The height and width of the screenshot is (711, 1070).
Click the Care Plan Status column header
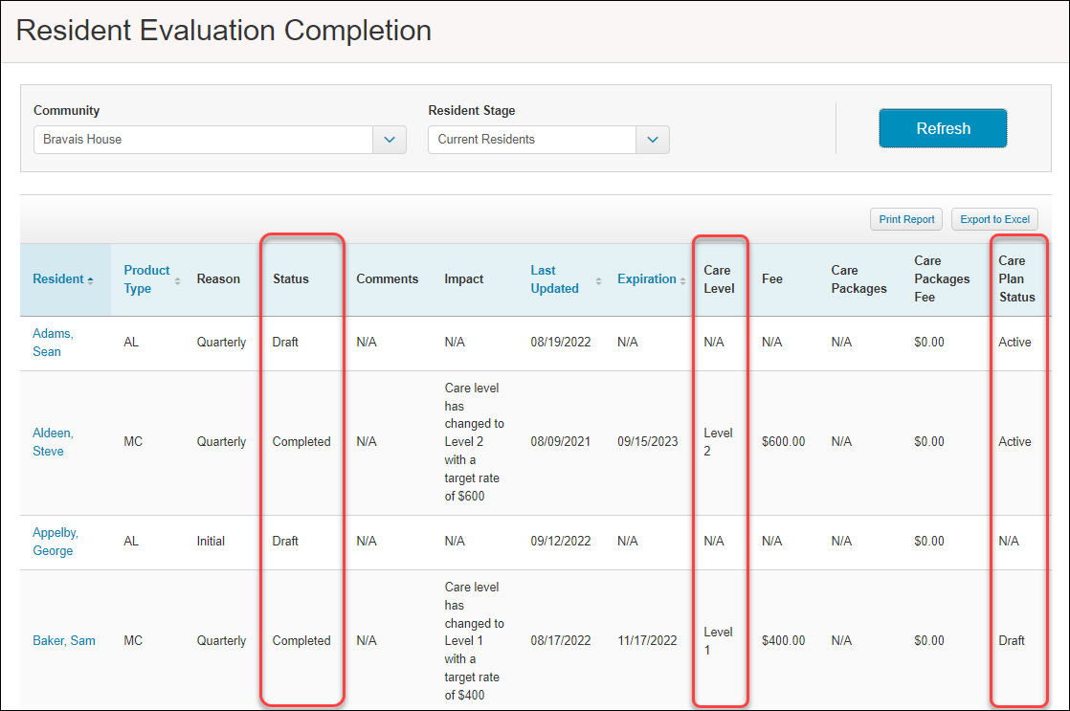[1016, 278]
